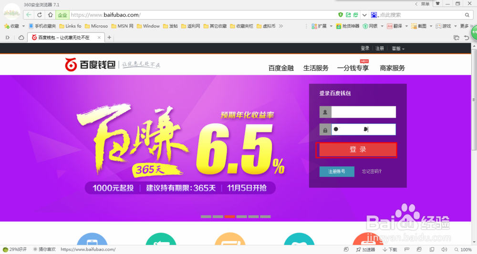Click the 注册账号 register button
Screen dimensions: 477x254
click(x=337, y=172)
